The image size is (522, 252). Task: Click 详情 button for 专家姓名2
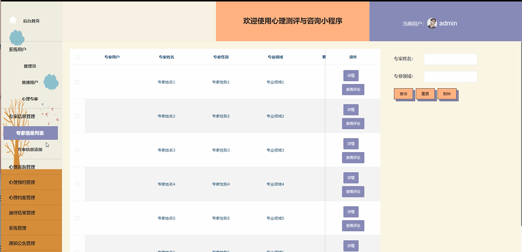tap(351, 110)
